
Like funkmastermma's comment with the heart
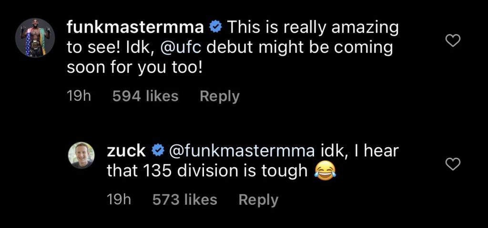[x=452, y=42]
